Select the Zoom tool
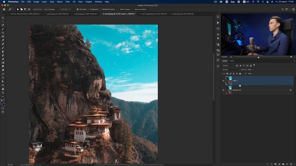Viewport: 296px width, 166px height. click(3, 93)
